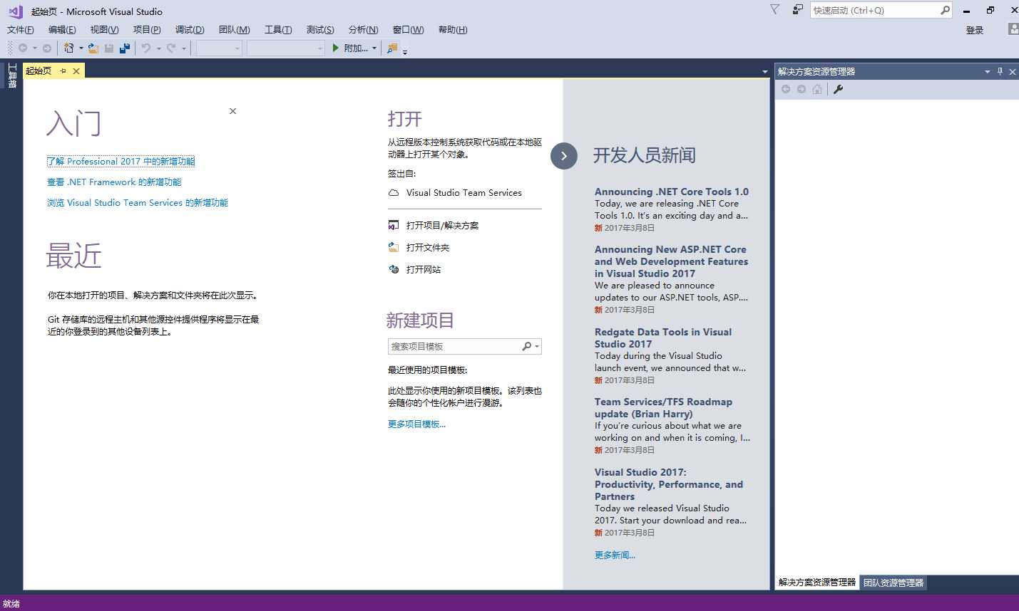Click the send feedback icon in title bar

(x=798, y=10)
